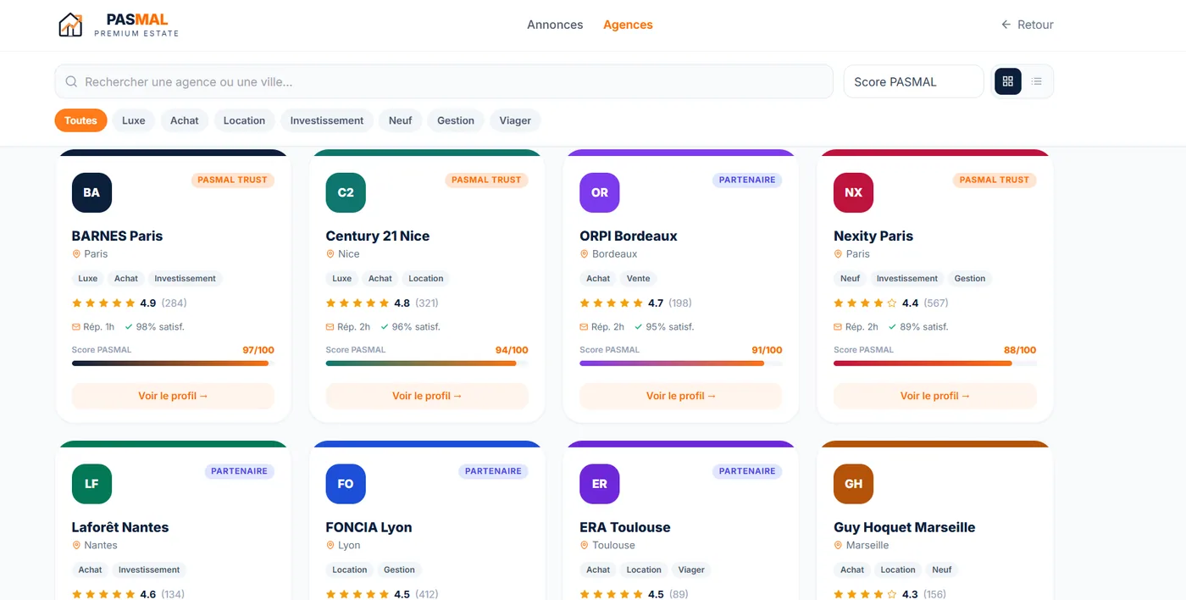
Task: Click the Vente tag on ORPI Bordeaux
Action: (638, 278)
